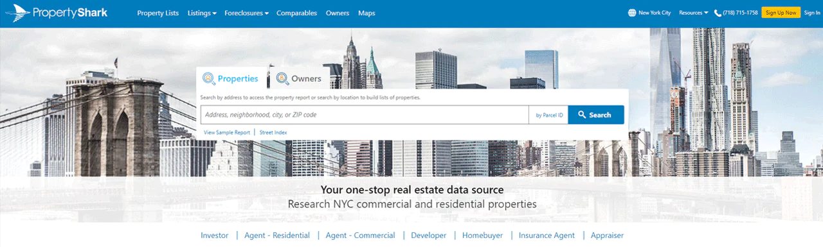
Task: Click 'Your one-stop real estate data source' heading
Action: pyautogui.click(x=412, y=190)
